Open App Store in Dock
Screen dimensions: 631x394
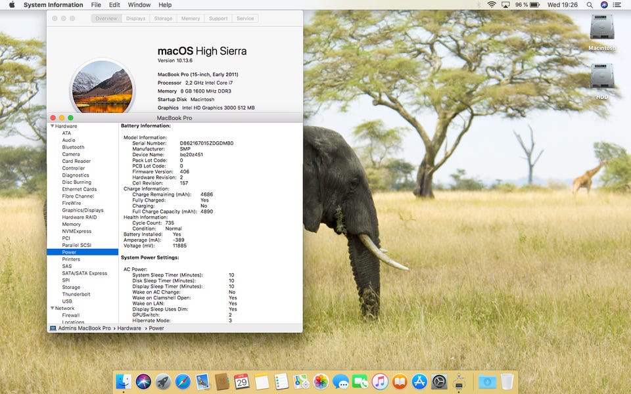click(419, 381)
